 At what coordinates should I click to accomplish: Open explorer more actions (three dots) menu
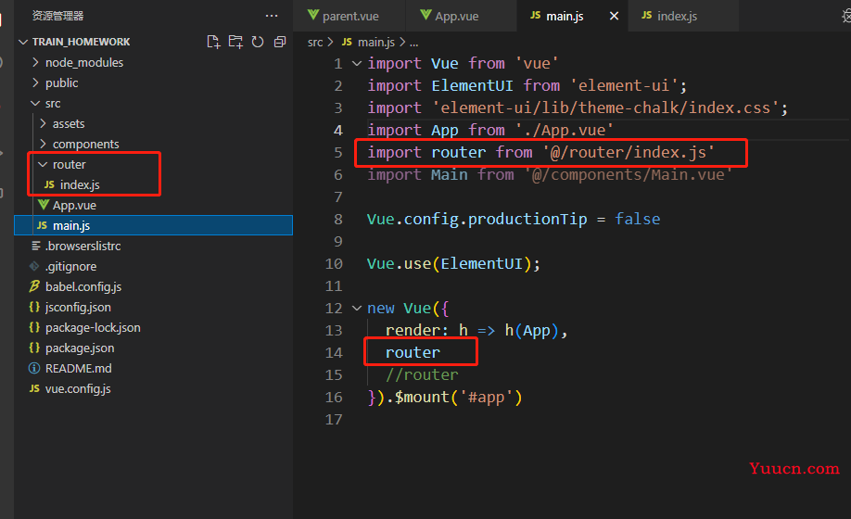click(272, 16)
